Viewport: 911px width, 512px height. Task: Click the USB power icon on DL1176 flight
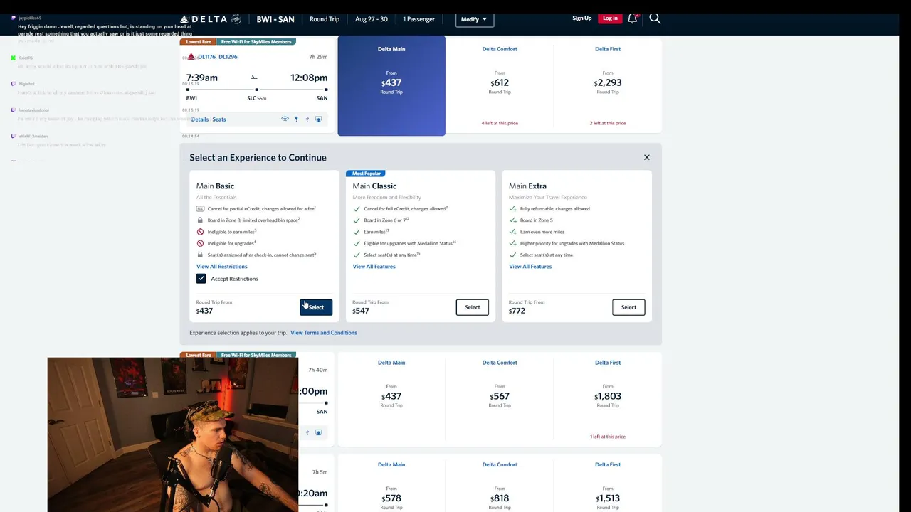(307, 119)
